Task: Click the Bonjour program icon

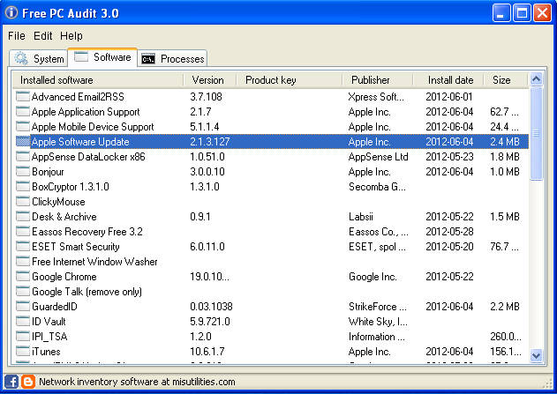Action: 23,172
